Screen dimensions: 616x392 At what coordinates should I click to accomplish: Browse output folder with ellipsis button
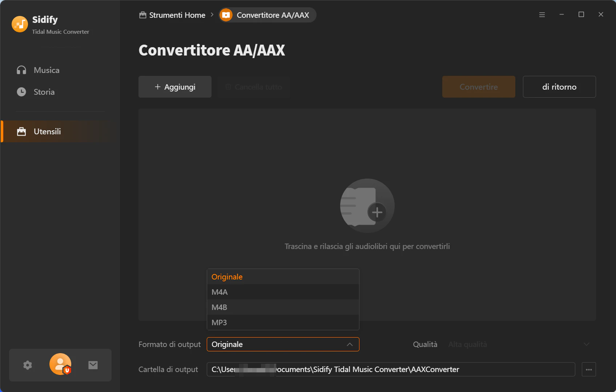click(x=589, y=369)
